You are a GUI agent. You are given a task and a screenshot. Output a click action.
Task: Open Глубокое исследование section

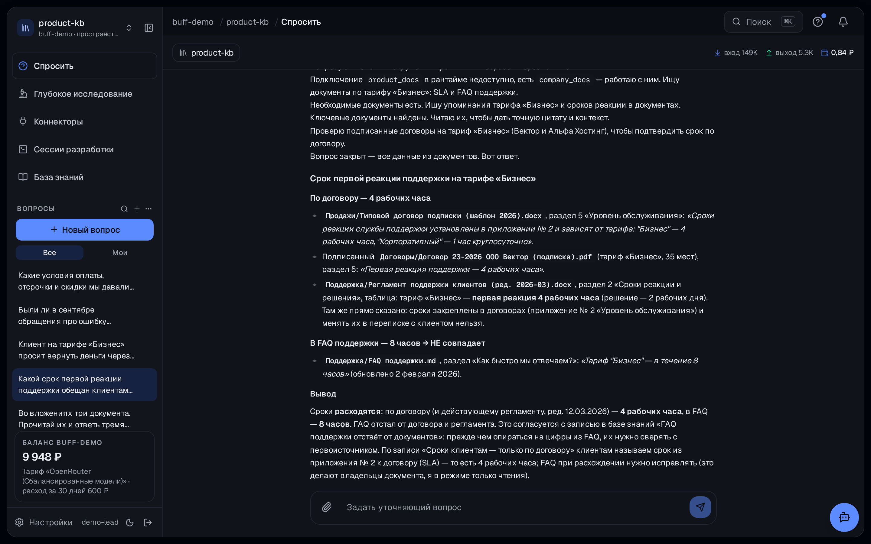pyautogui.click(x=85, y=94)
